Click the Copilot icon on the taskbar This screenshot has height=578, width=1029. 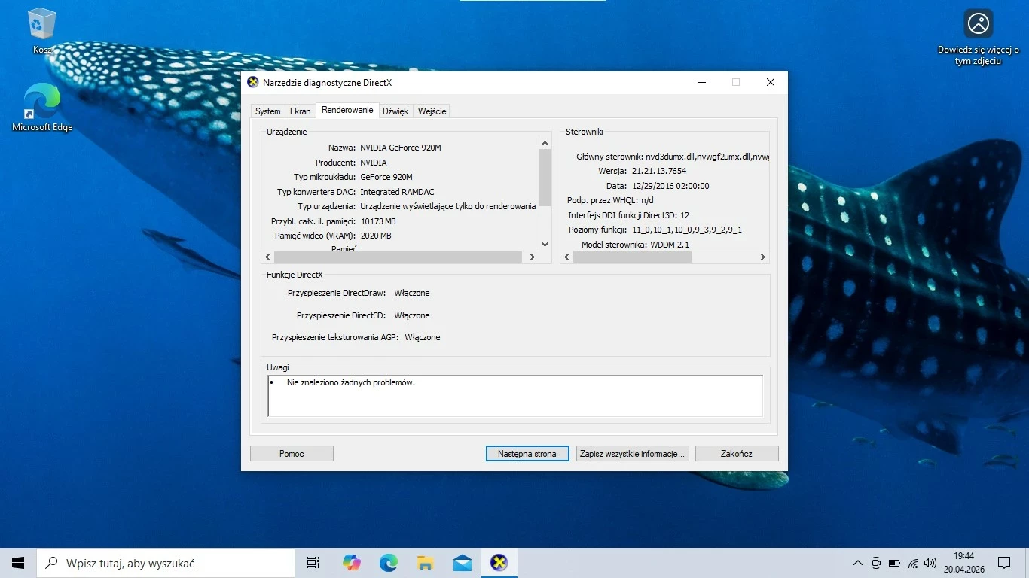[351, 562]
